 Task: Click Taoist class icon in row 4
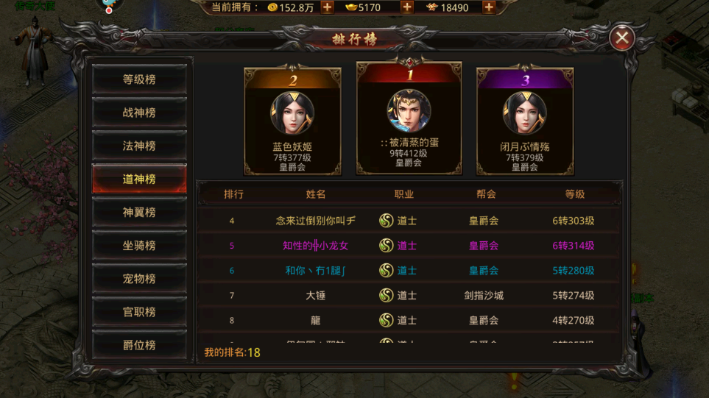[386, 221]
